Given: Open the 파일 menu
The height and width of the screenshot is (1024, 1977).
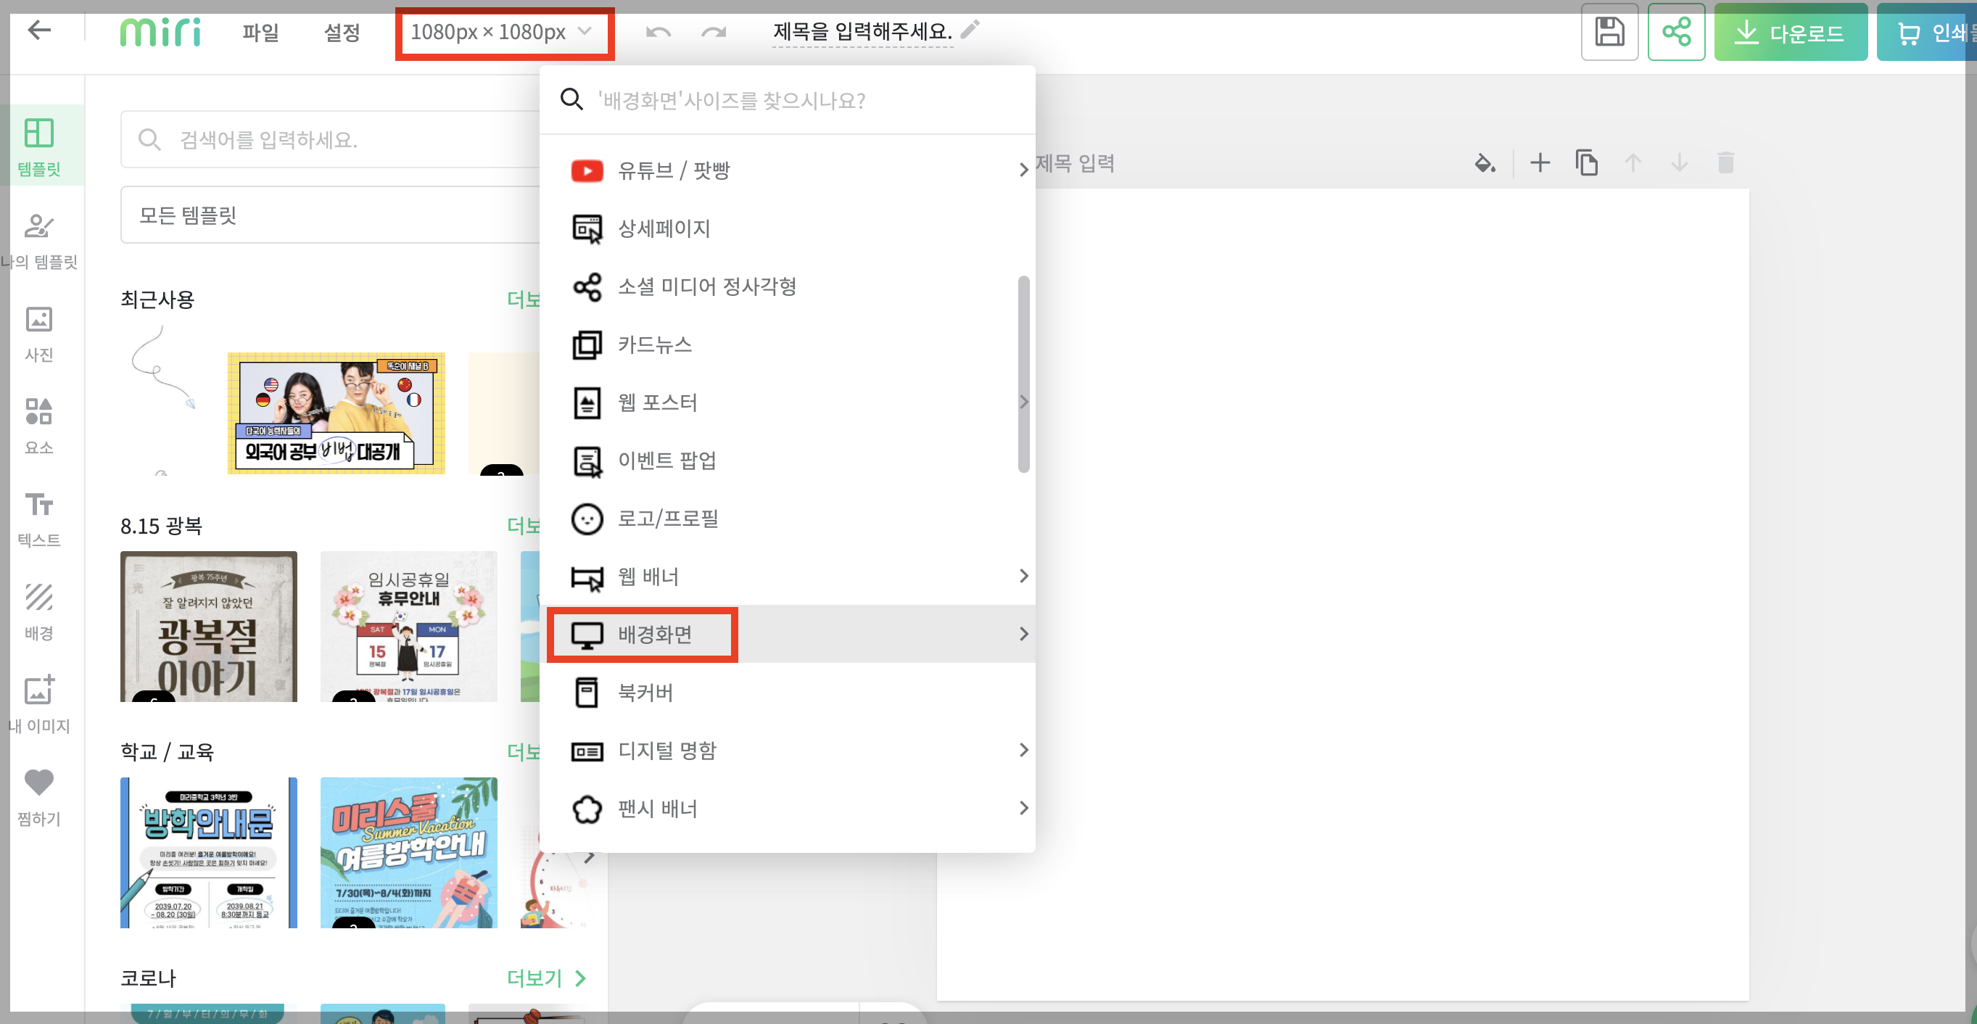Looking at the screenshot, I should (x=260, y=32).
